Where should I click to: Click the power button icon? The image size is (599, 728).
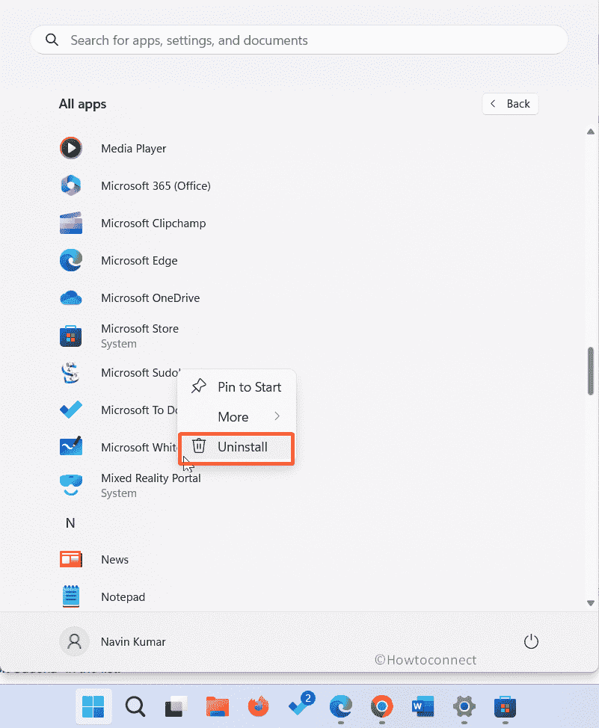(531, 641)
